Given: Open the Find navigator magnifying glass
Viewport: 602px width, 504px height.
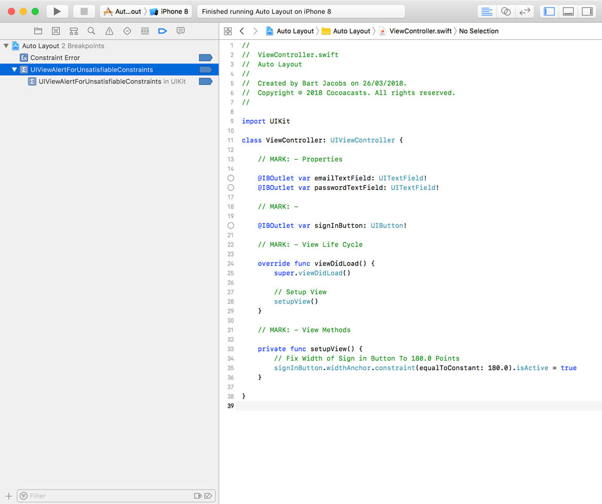Looking at the screenshot, I should click(x=91, y=31).
